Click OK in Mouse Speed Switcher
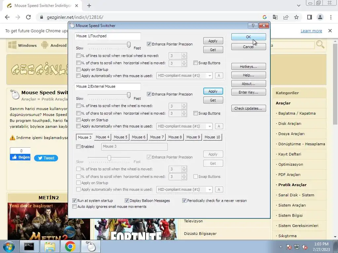This screenshot has height=253, width=338. (x=249, y=37)
